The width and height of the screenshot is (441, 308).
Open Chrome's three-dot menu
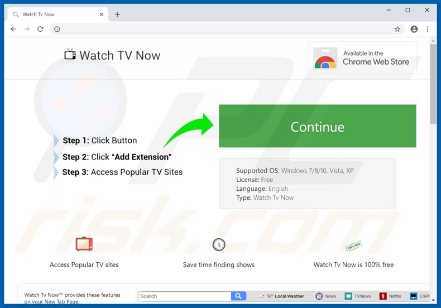tap(428, 29)
